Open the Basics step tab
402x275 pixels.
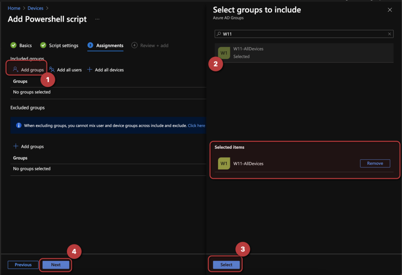(x=22, y=46)
